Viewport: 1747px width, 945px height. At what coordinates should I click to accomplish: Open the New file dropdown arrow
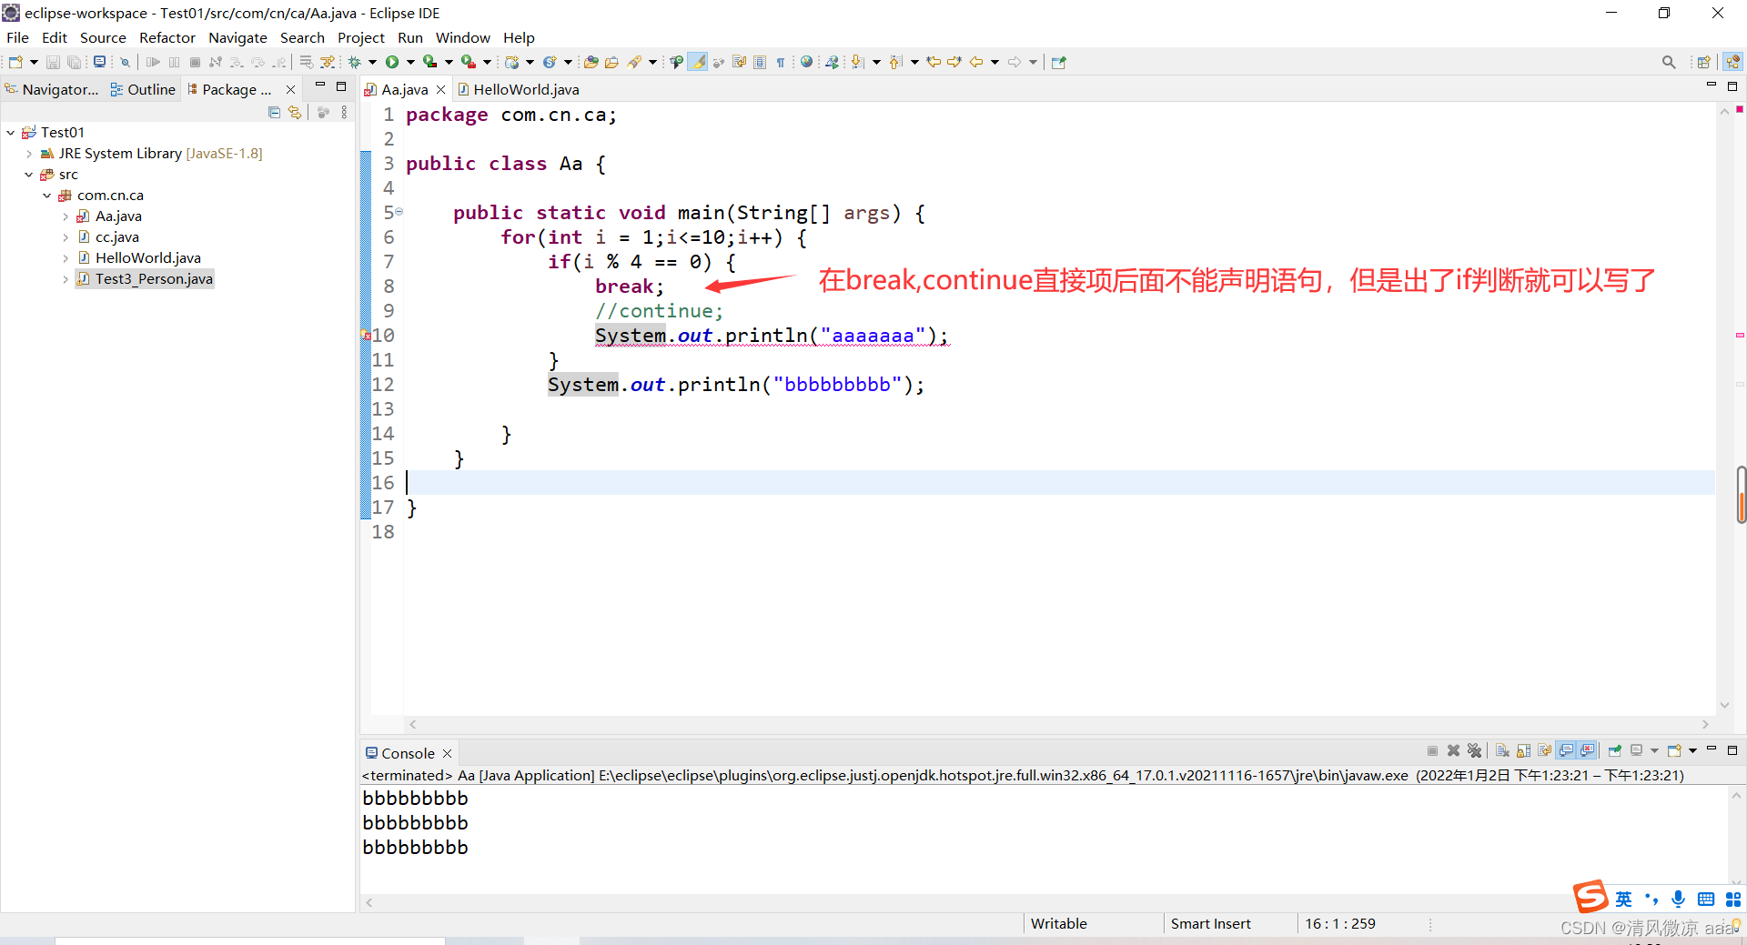pos(34,62)
